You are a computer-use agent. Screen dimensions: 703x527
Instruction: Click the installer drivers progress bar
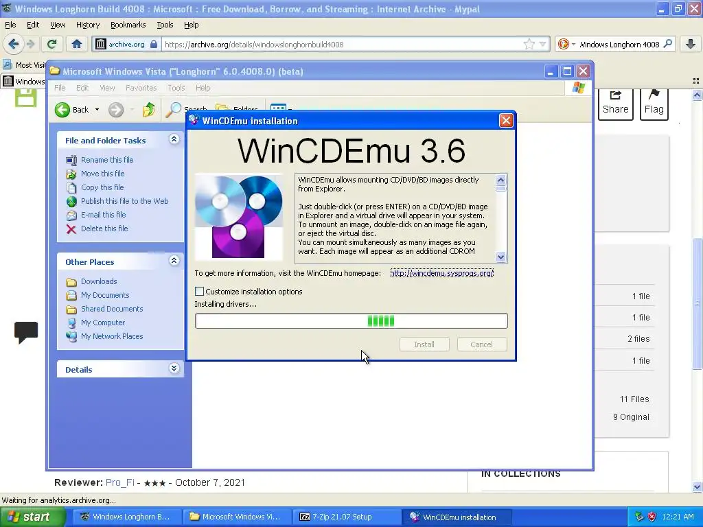[x=351, y=321]
